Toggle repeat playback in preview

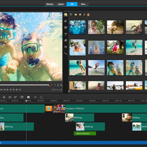14,90
